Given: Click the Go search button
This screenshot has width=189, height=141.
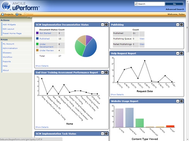Looking at the screenshot, I should [174, 4].
